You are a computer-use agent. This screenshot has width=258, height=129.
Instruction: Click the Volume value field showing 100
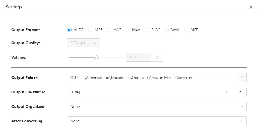pyautogui.click(x=139, y=57)
